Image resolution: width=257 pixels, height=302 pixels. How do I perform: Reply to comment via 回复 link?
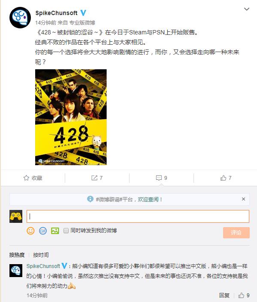point(224,295)
